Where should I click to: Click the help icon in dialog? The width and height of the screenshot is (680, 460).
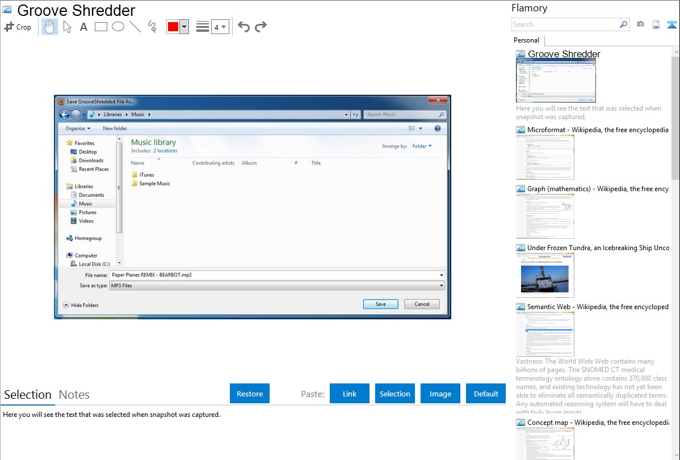(438, 128)
